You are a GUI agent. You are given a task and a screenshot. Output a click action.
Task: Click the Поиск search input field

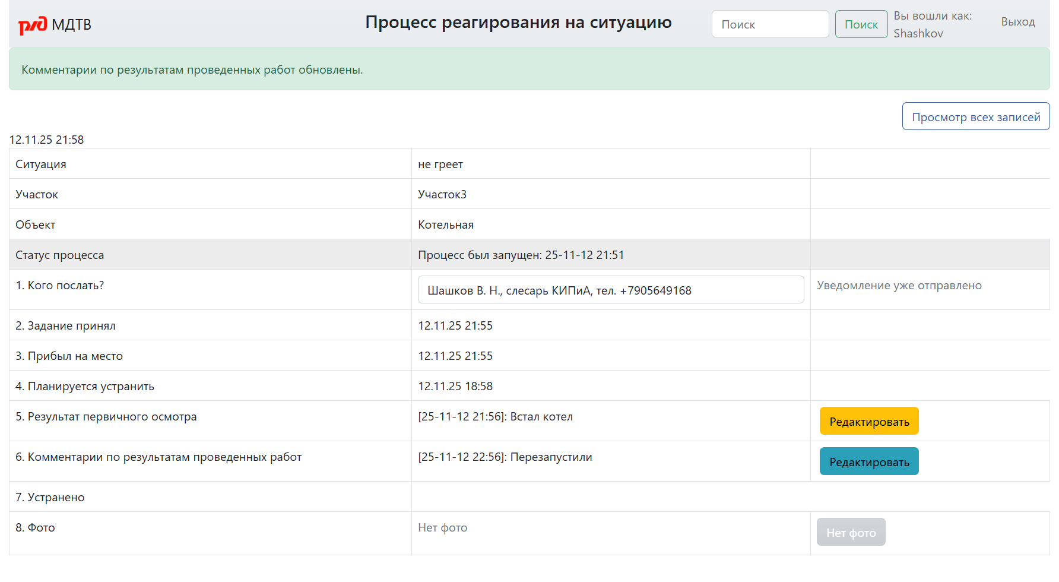tap(770, 24)
